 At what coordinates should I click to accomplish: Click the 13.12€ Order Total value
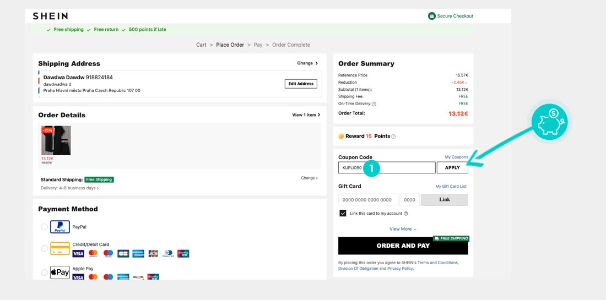point(458,113)
